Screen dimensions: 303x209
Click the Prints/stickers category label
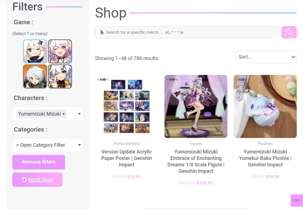click(127, 144)
